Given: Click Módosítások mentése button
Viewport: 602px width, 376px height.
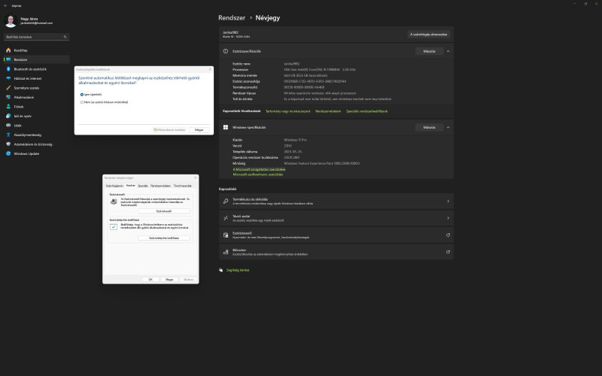Looking at the screenshot, I should (x=169, y=130).
